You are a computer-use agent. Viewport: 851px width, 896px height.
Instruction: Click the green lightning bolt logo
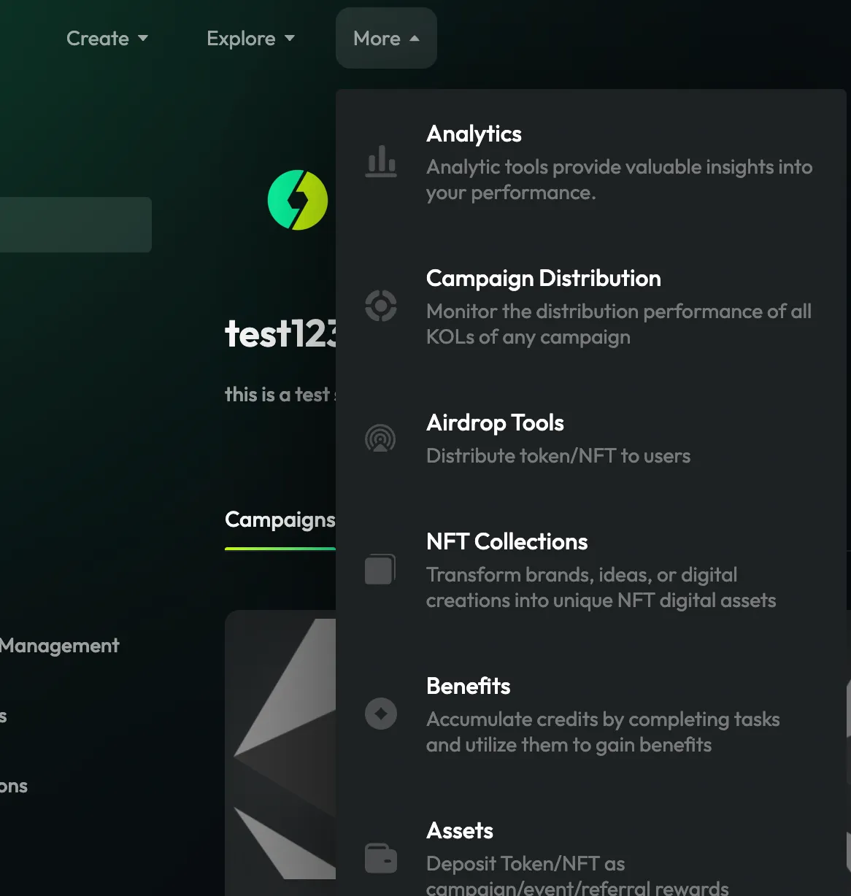298,200
